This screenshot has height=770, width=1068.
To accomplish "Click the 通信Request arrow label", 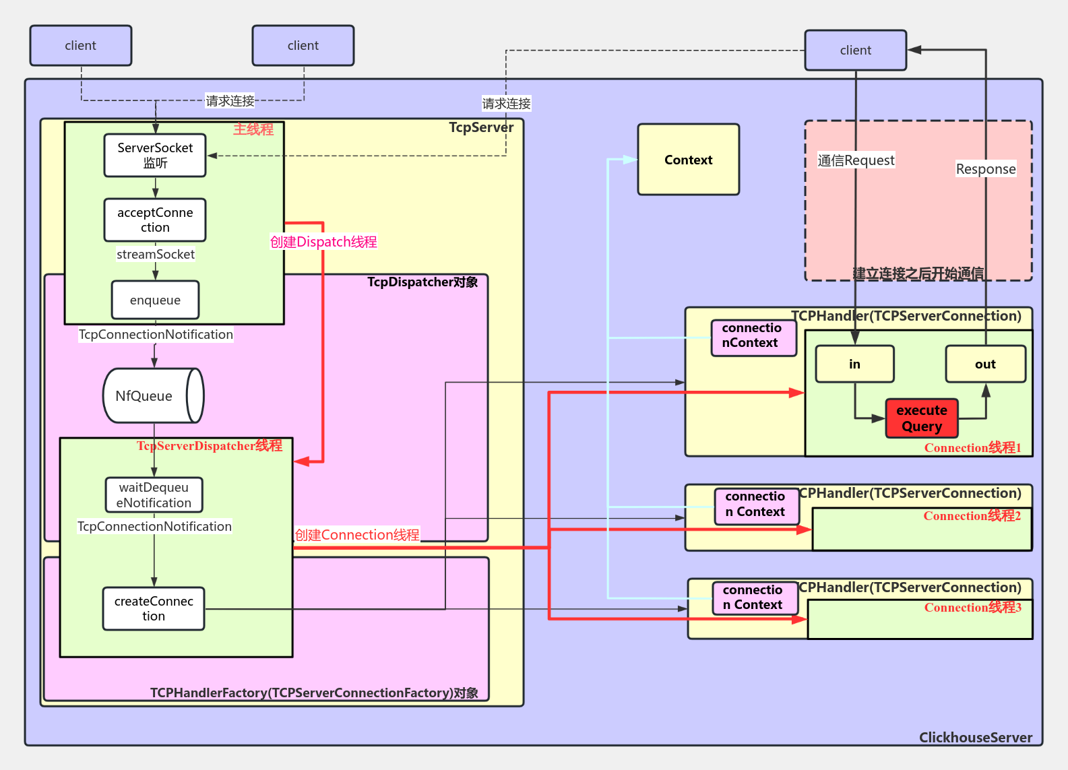I will [856, 160].
